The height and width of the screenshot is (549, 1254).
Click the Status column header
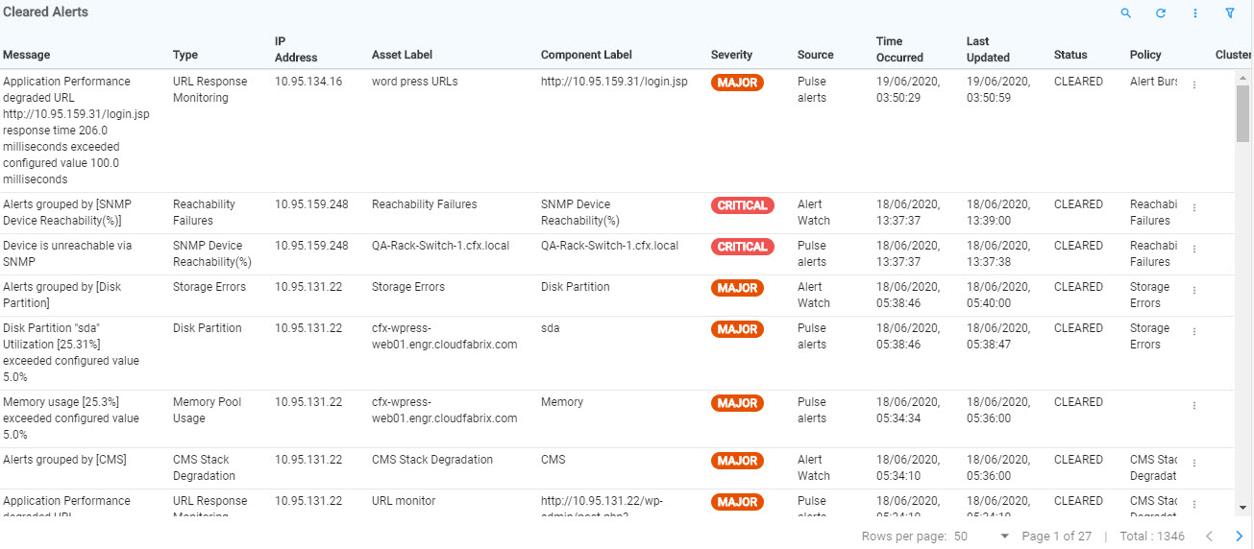click(1070, 55)
